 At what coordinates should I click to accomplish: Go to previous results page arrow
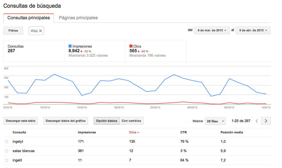[256, 121]
